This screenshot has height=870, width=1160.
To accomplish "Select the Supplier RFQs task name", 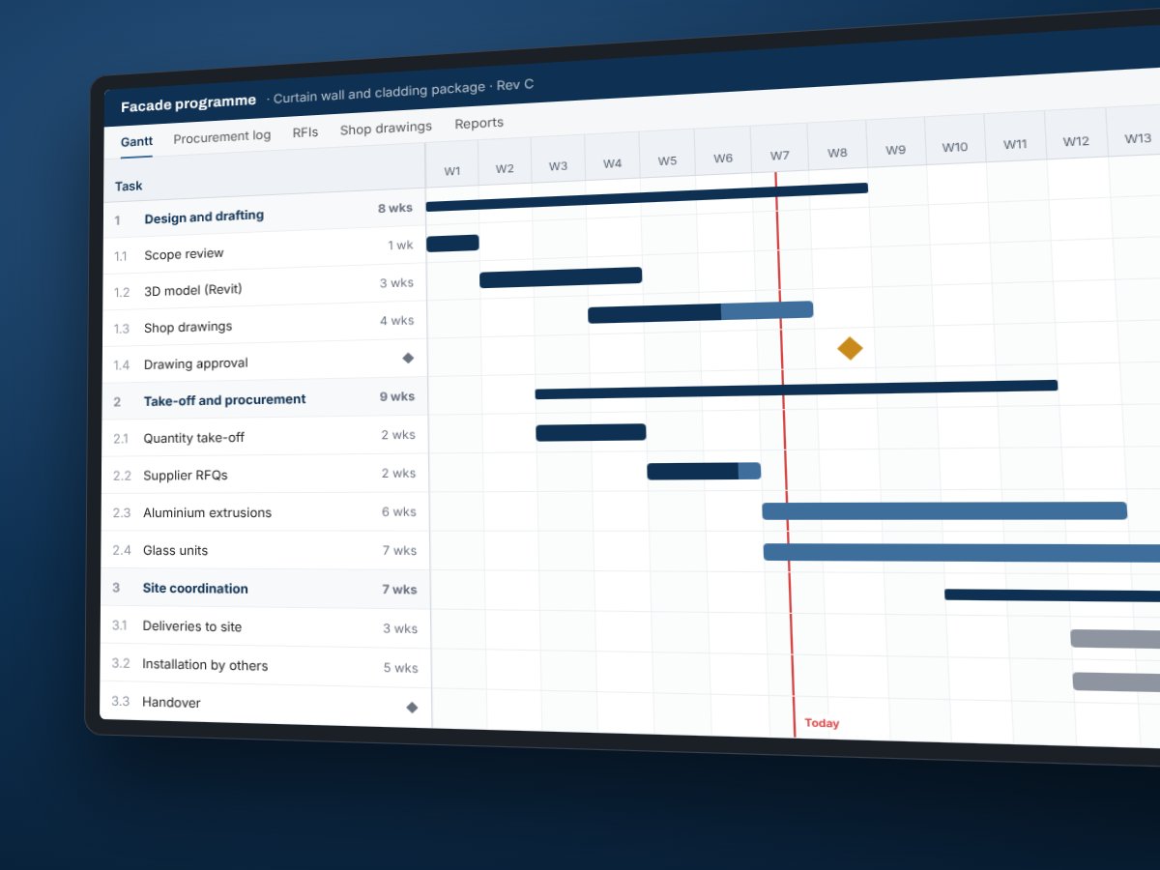I will 186,476.
